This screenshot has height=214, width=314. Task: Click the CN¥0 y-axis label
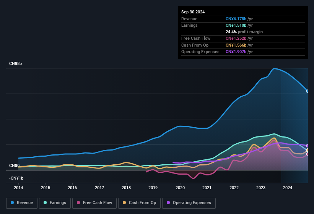(14, 165)
